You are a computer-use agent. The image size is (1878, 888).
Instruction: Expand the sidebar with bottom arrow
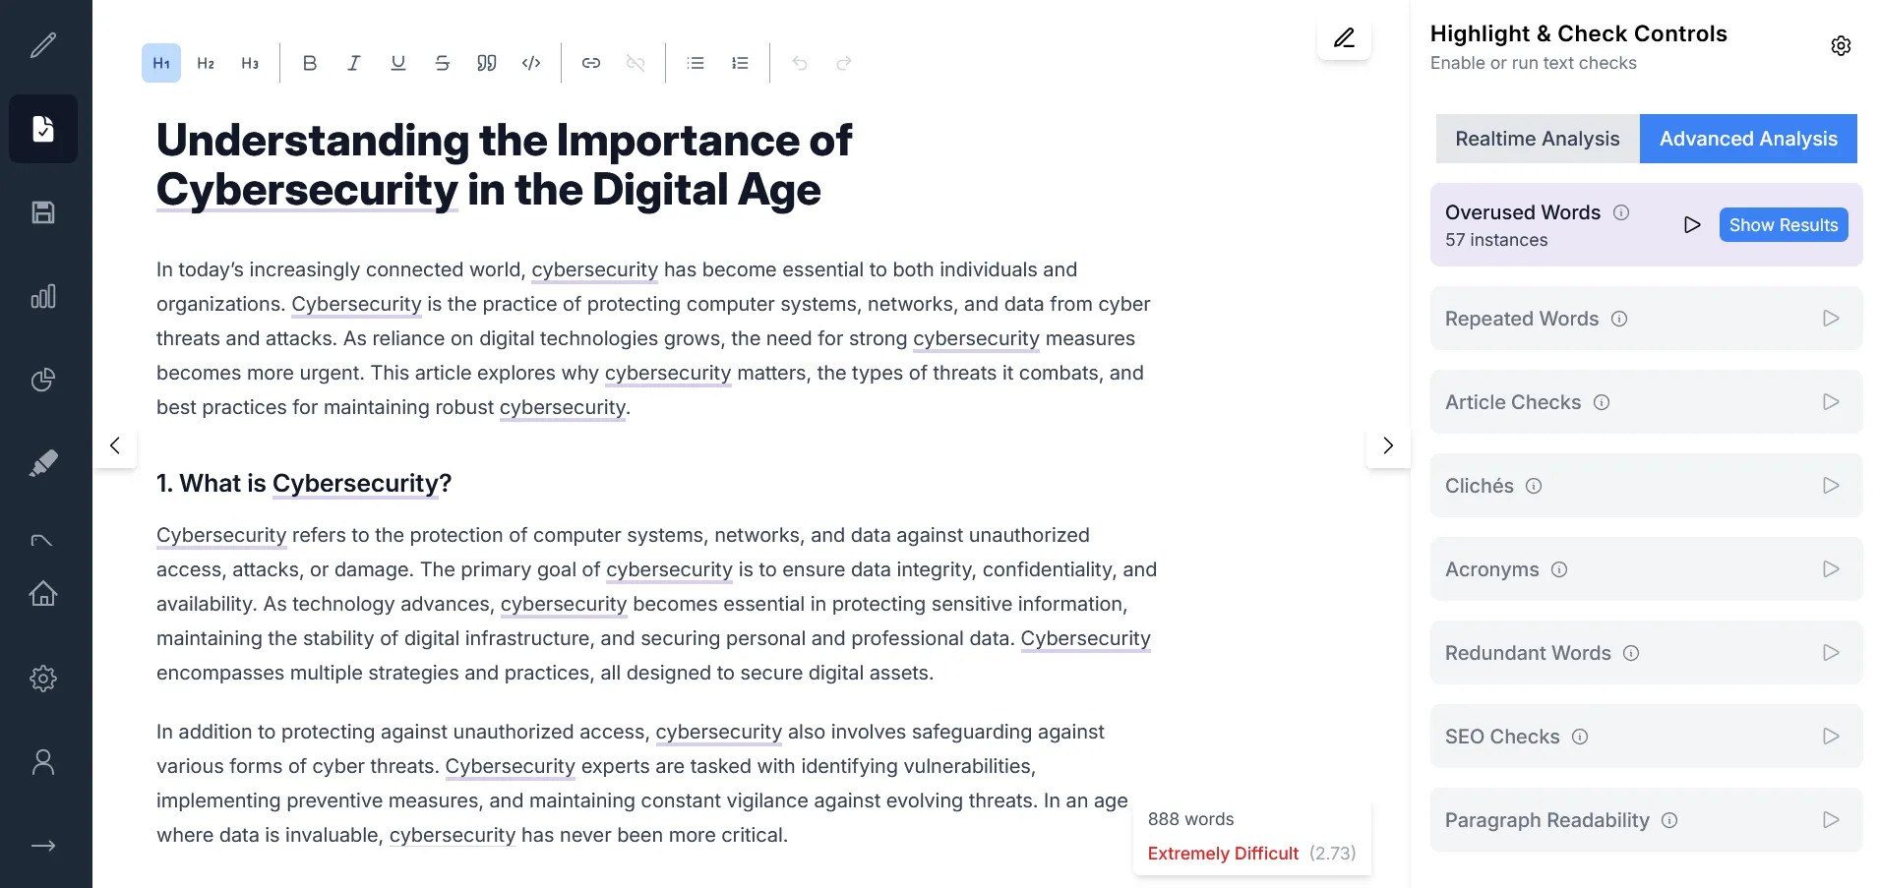(43, 846)
